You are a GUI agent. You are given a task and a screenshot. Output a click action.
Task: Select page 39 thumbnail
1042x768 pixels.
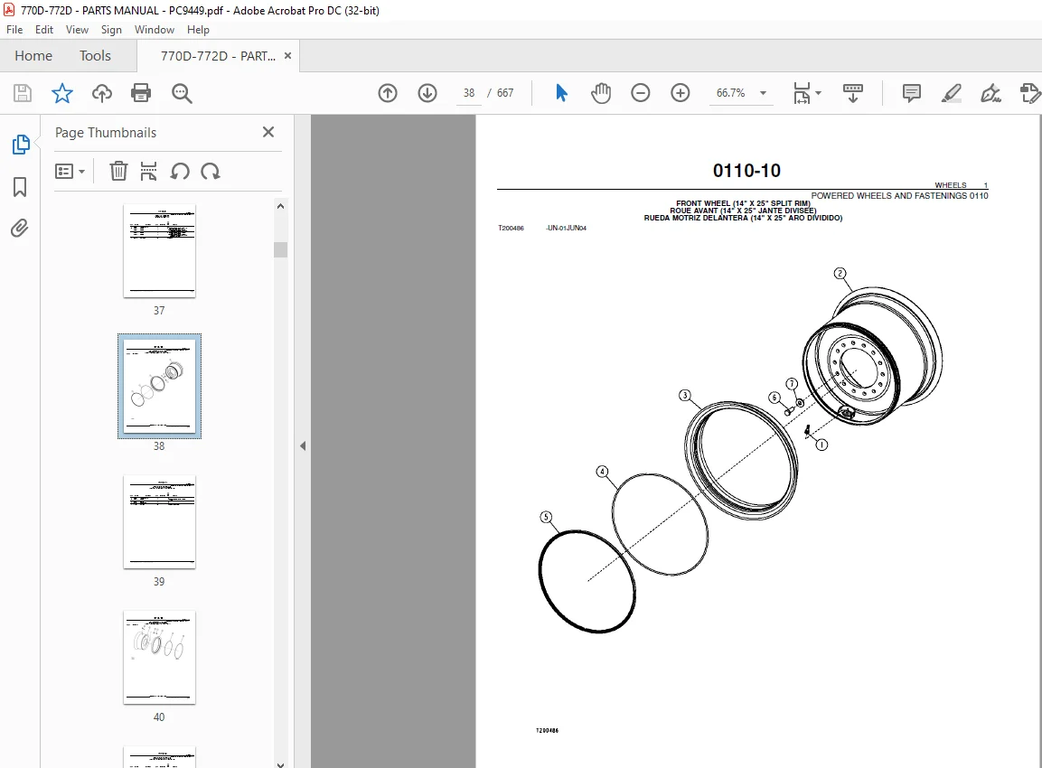pos(159,522)
